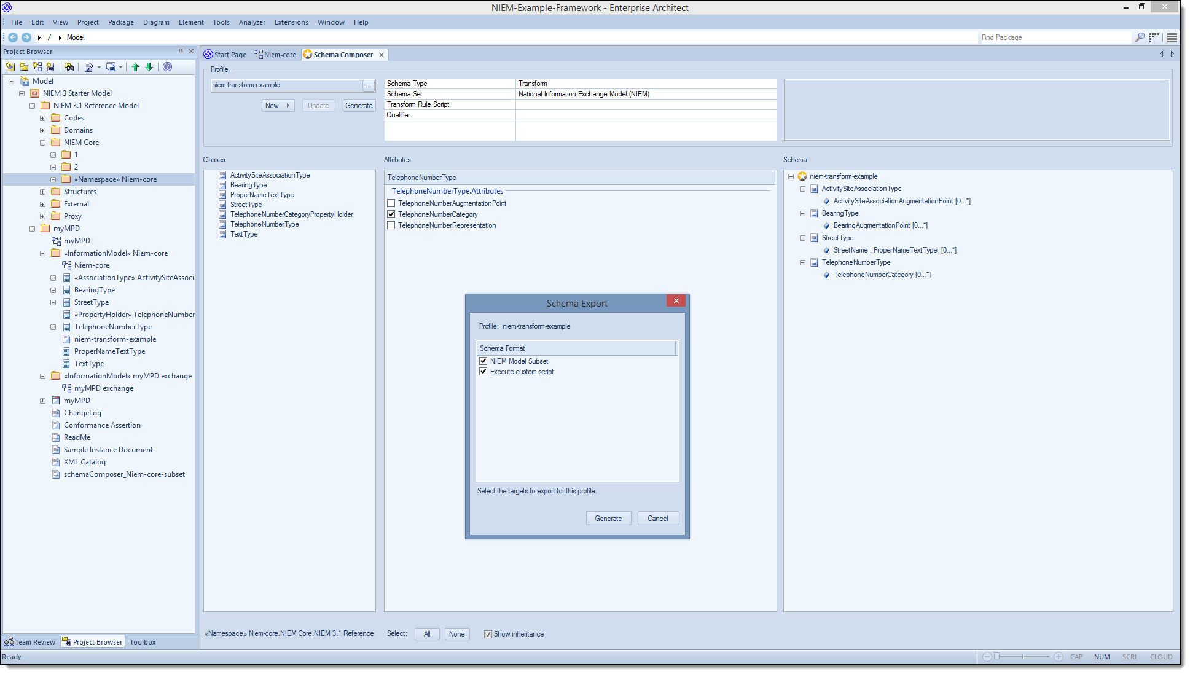1190x674 pixels.
Task: Expand the Structures package
Action: point(42,192)
